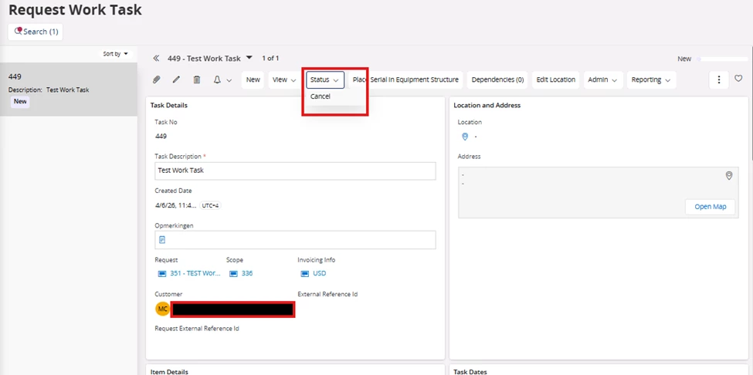Click the UTC+4 timezone badge
The height and width of the screenshot is (375, 753).
tap(210, 205)
